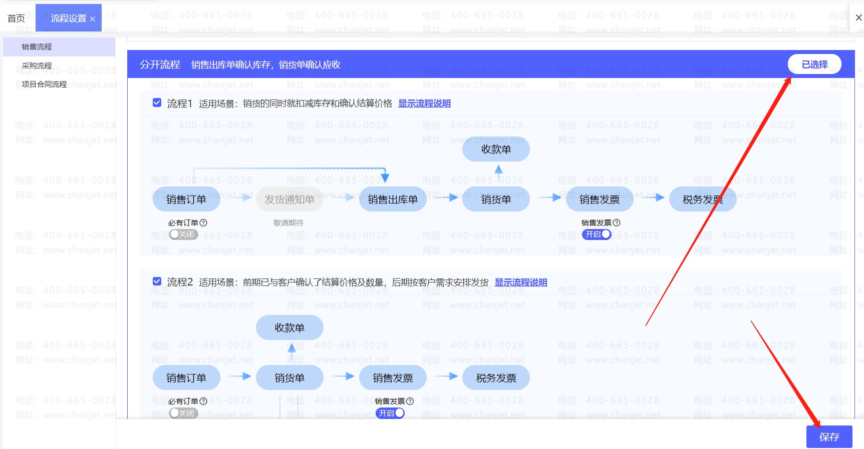Click the 已选择 button

tap(814, 64)
